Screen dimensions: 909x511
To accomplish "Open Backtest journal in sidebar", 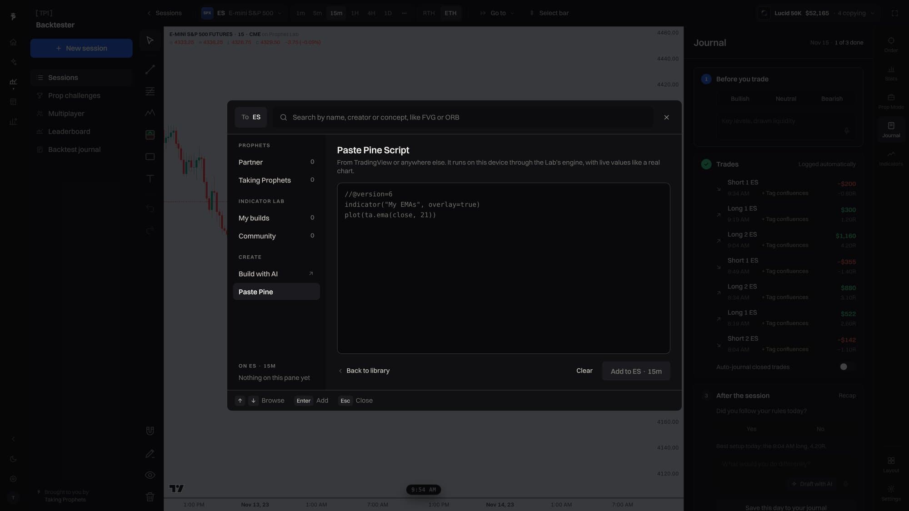I will point(81,149).
